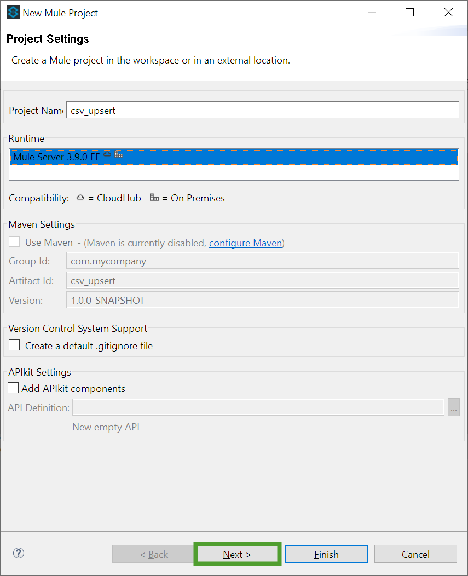Open the help question mark icon
468x576 pixels.
19,553
